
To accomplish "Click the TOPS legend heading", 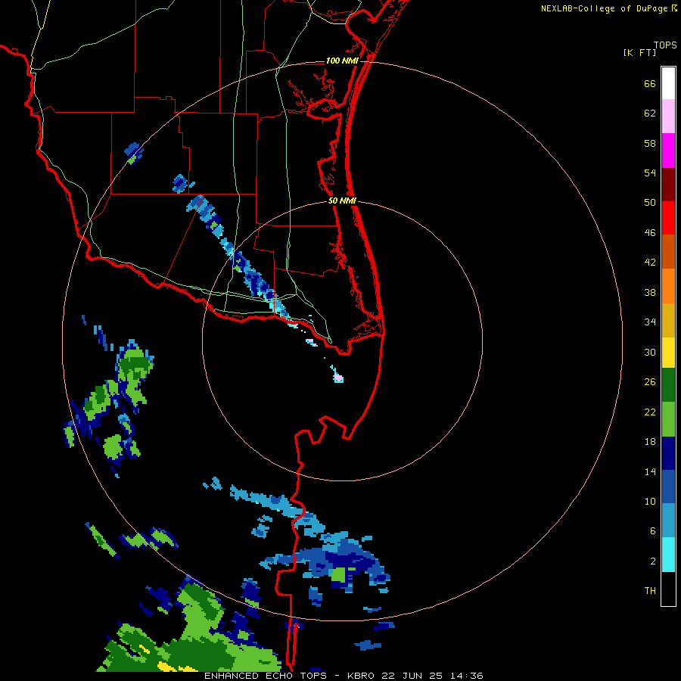I will click(665, 45).
